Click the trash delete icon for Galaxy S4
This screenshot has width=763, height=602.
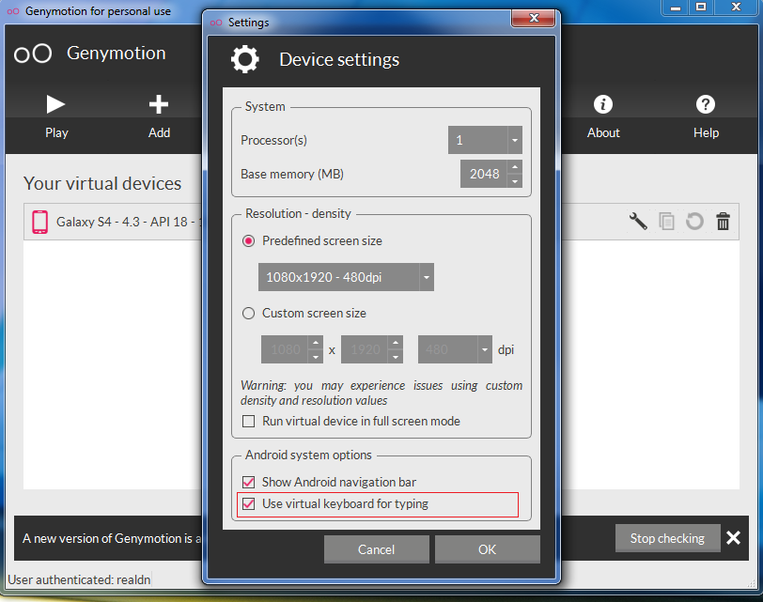click(x=724, y=222)
